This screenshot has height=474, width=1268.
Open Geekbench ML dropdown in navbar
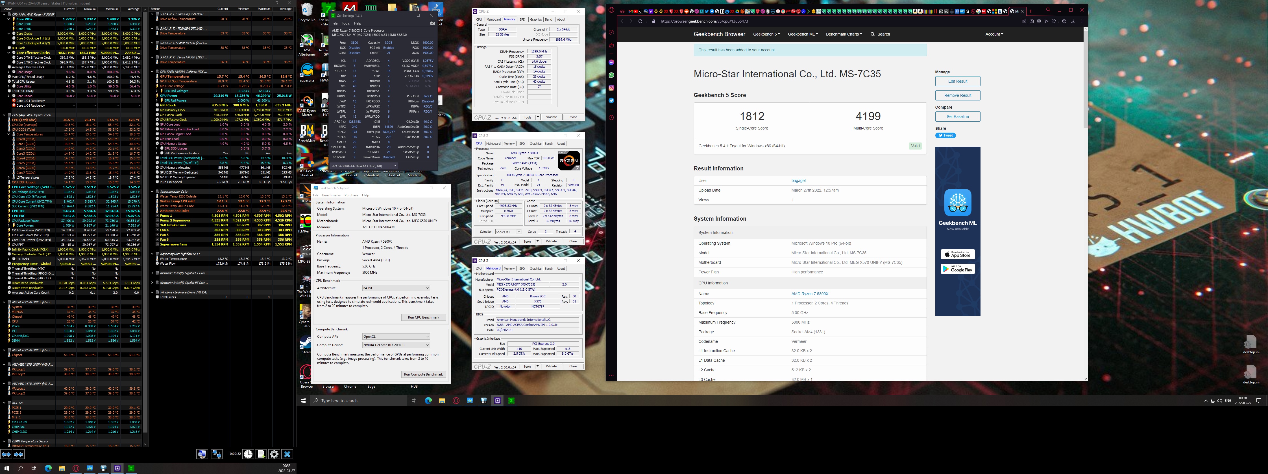tap(803, 34)
